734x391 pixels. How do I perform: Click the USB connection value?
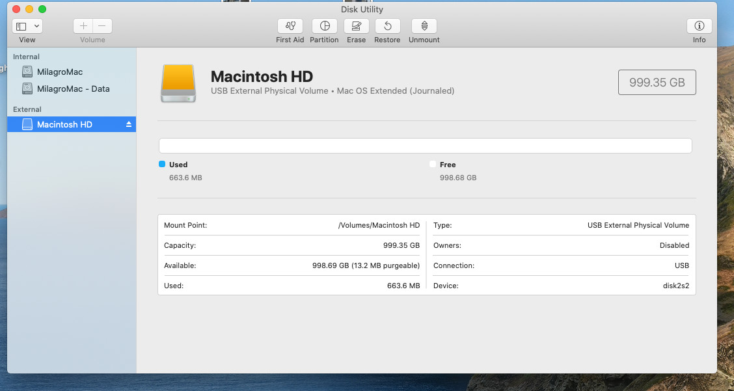click(x=682, y=265)
